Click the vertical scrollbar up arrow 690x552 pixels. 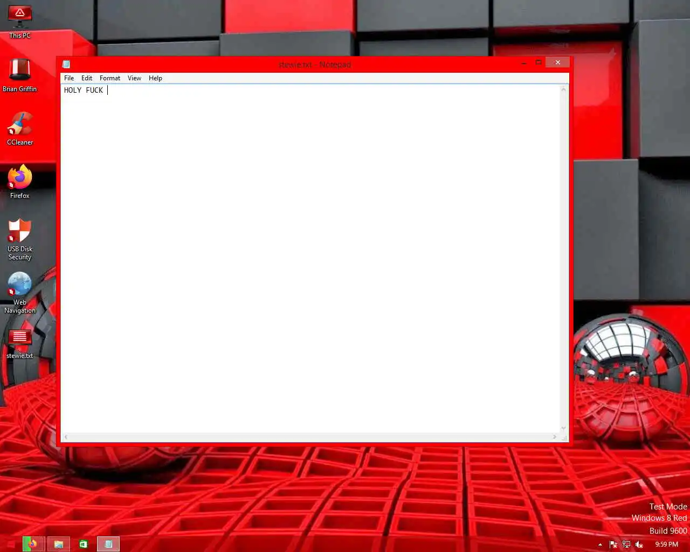point(564,89)
